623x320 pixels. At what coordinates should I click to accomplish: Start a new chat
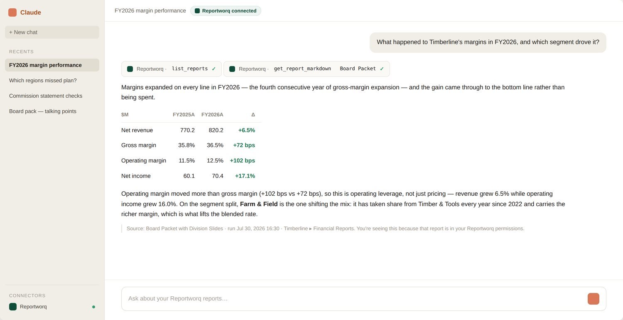click(x=52, y=32)
